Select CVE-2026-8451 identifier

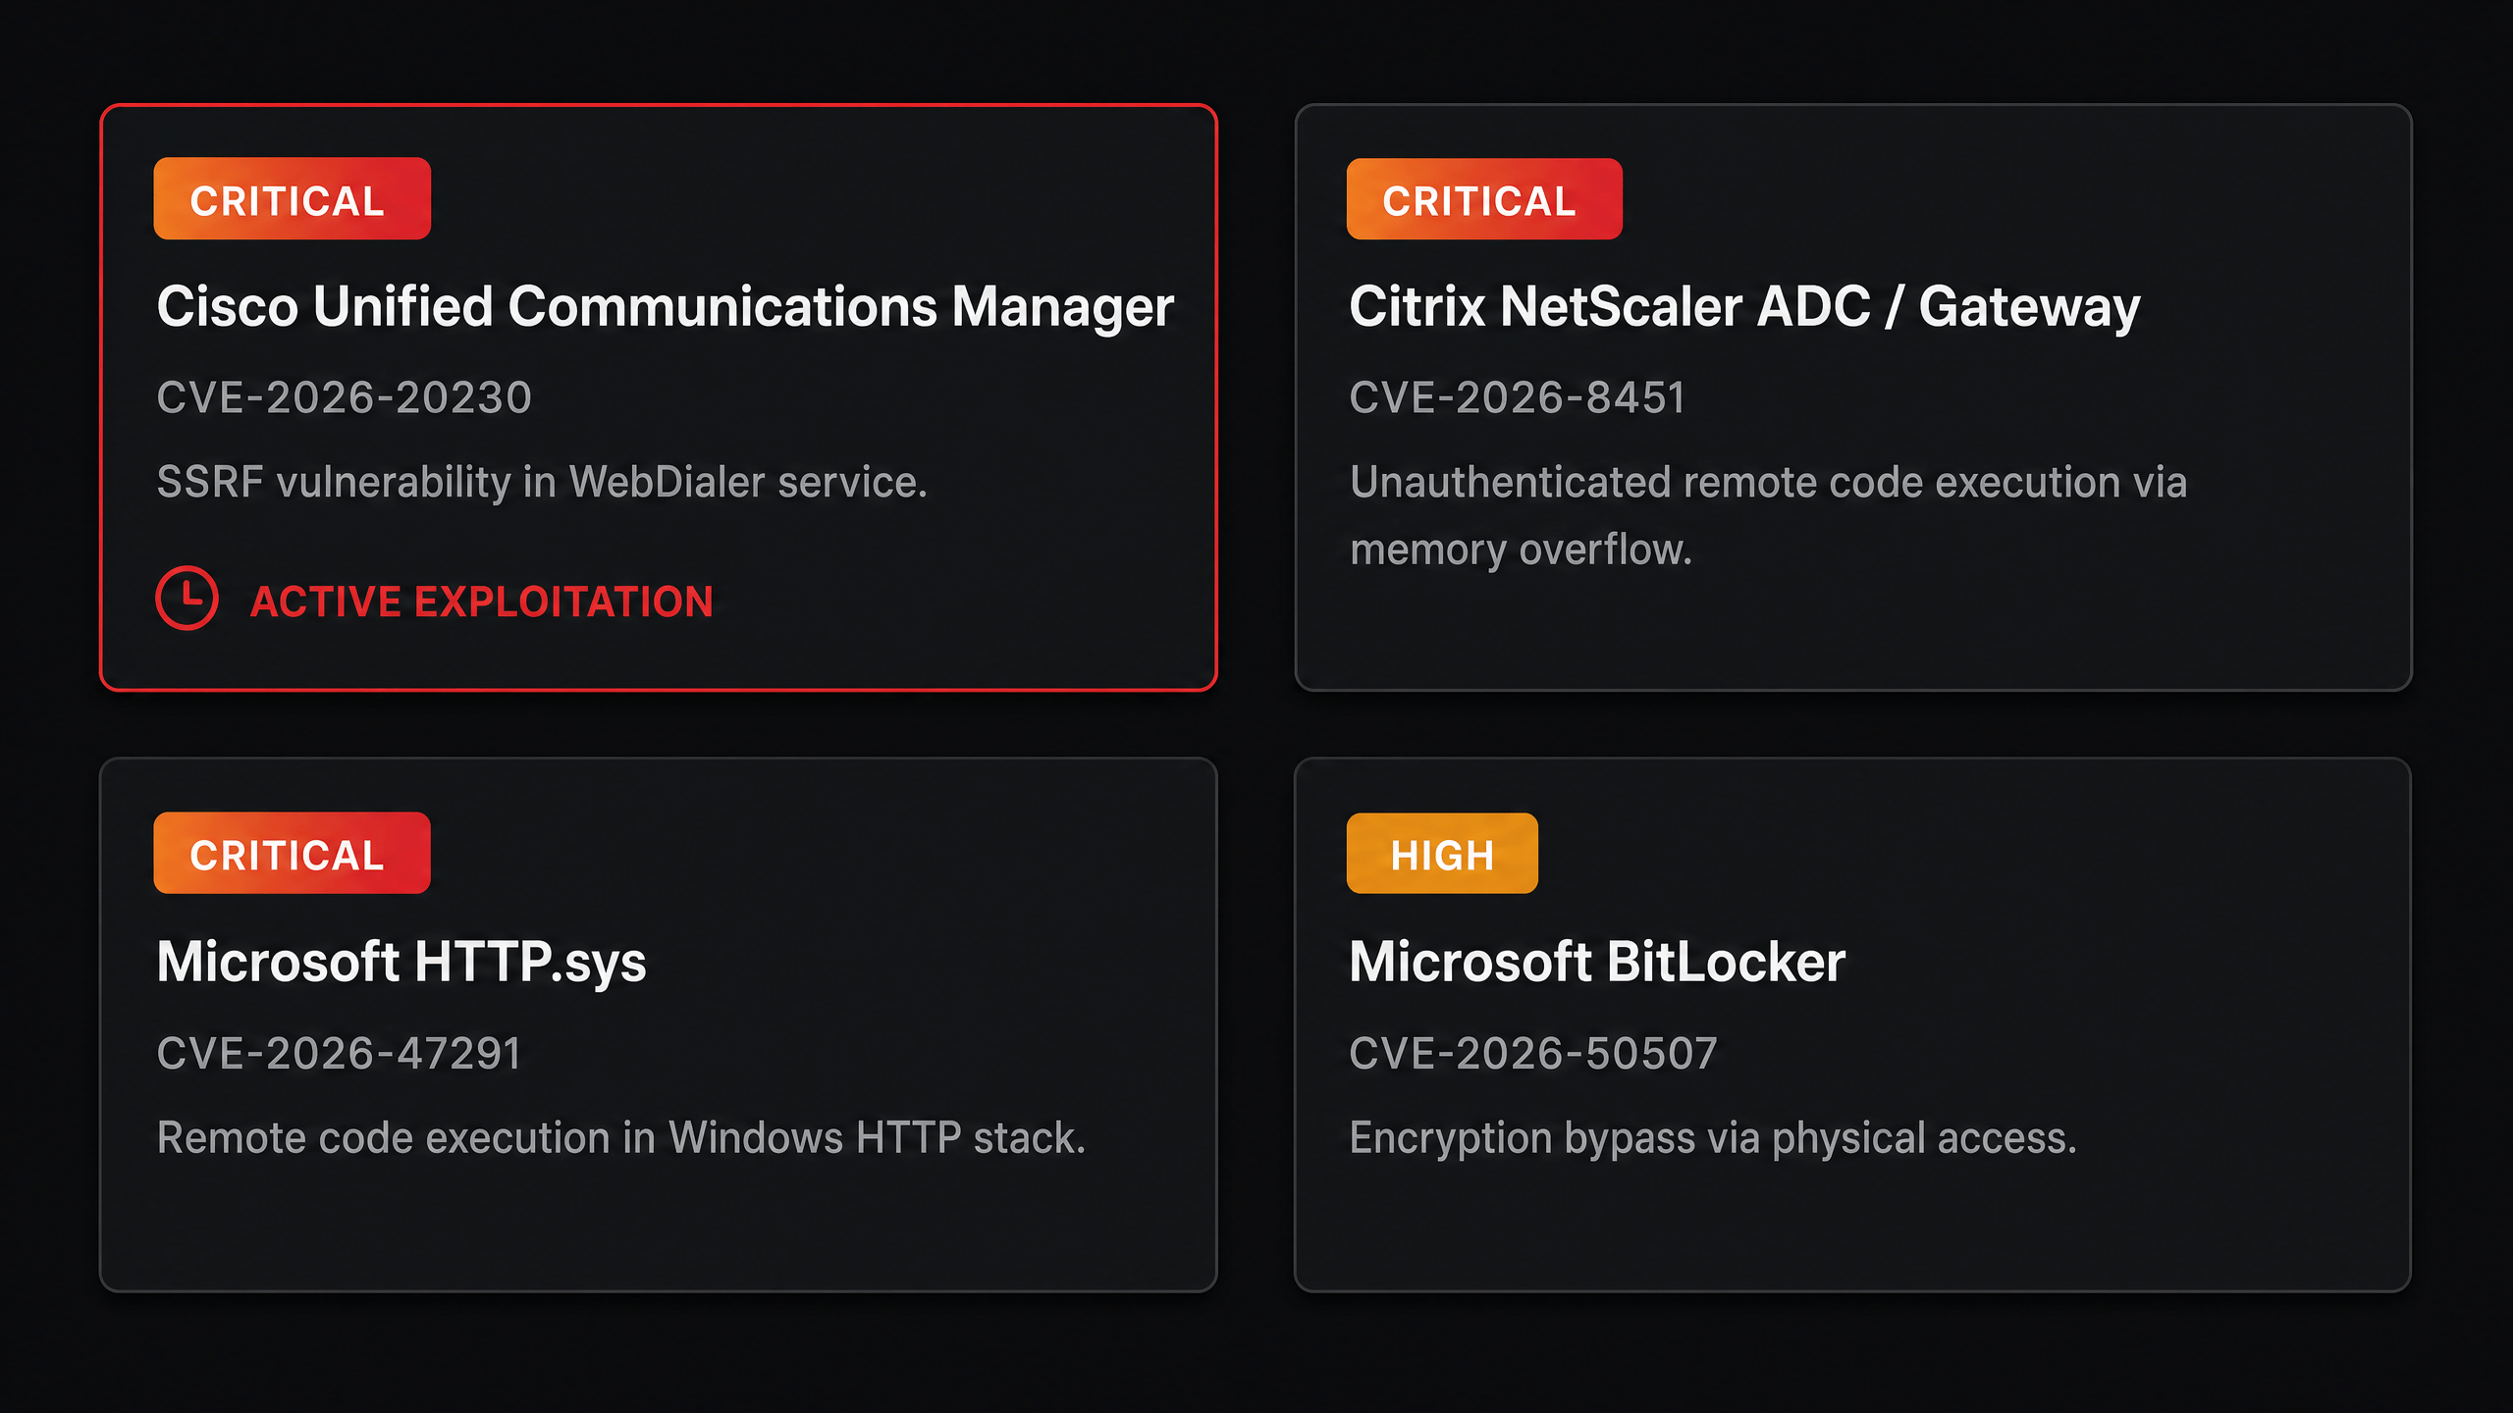point(1517,398)
